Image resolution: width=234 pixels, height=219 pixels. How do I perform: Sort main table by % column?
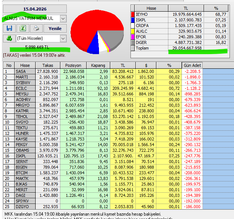tap(169, 65)
